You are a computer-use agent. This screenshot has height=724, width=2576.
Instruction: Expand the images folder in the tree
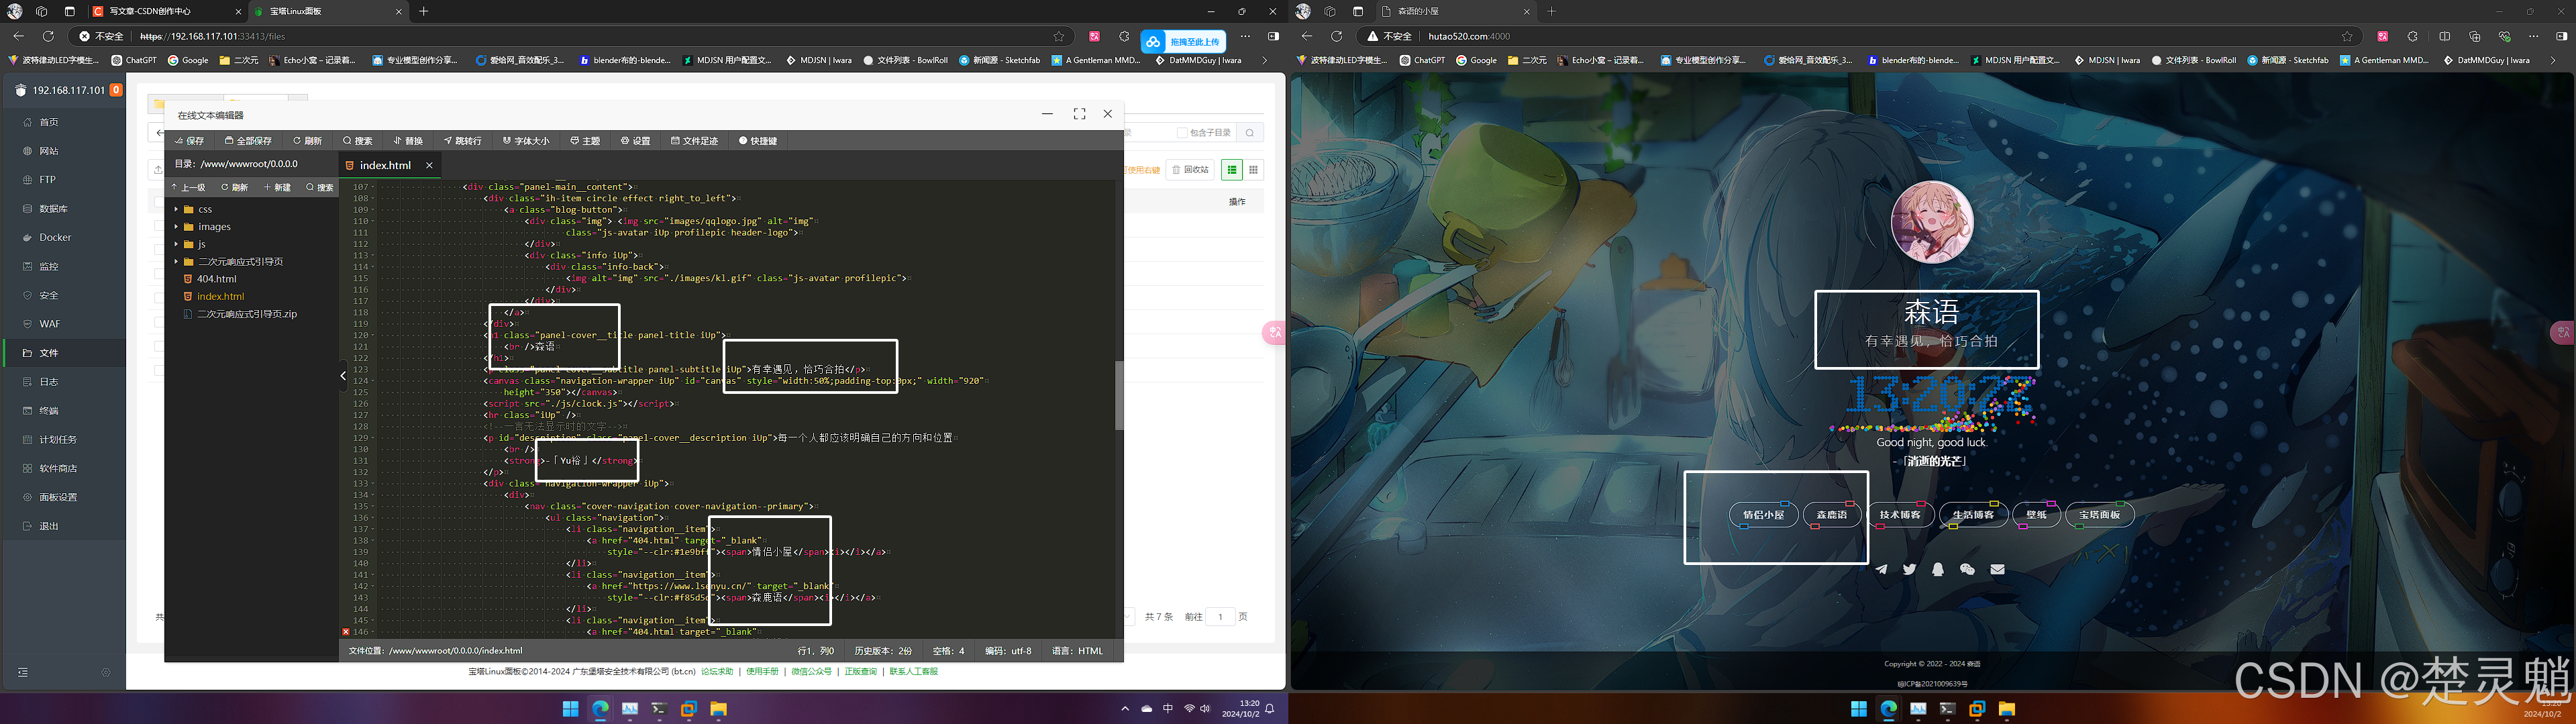coord(176,227)
